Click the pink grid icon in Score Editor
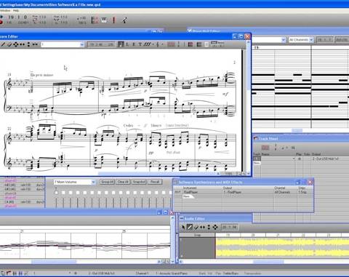This screenshot has width=349, height=277. tap(171, 44)
